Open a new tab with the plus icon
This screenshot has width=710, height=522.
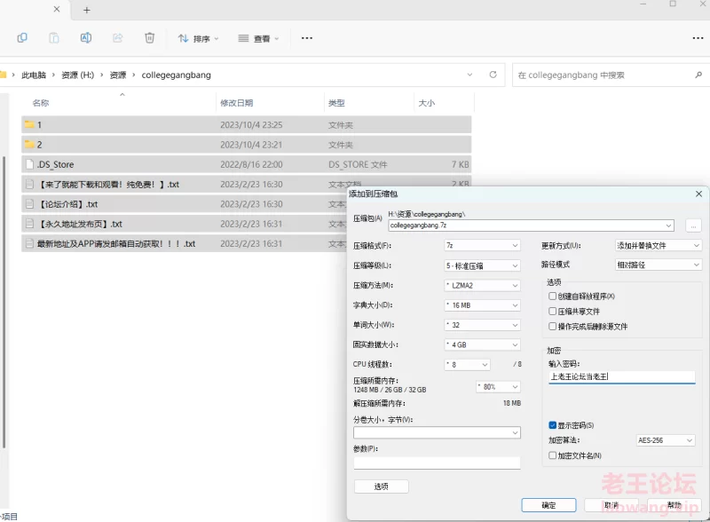[x=86, y=10]
